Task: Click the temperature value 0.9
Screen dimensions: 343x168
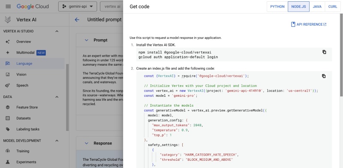Action: [185, 130]
